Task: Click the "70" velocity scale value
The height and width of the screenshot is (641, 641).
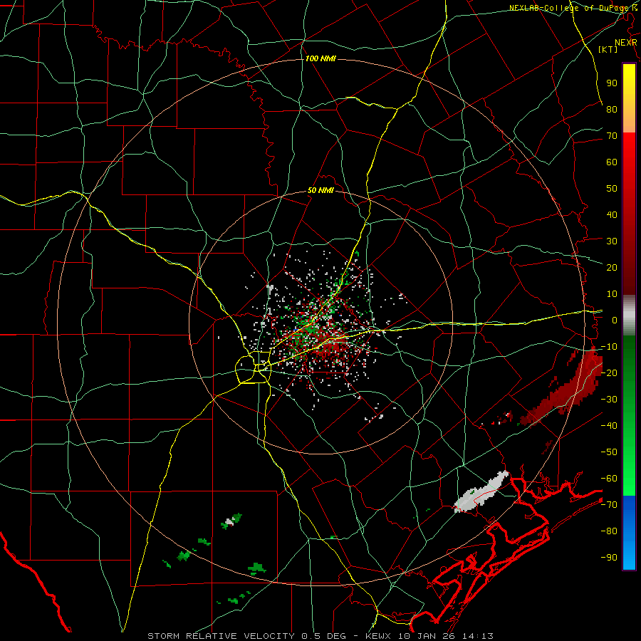Action: 612,136
